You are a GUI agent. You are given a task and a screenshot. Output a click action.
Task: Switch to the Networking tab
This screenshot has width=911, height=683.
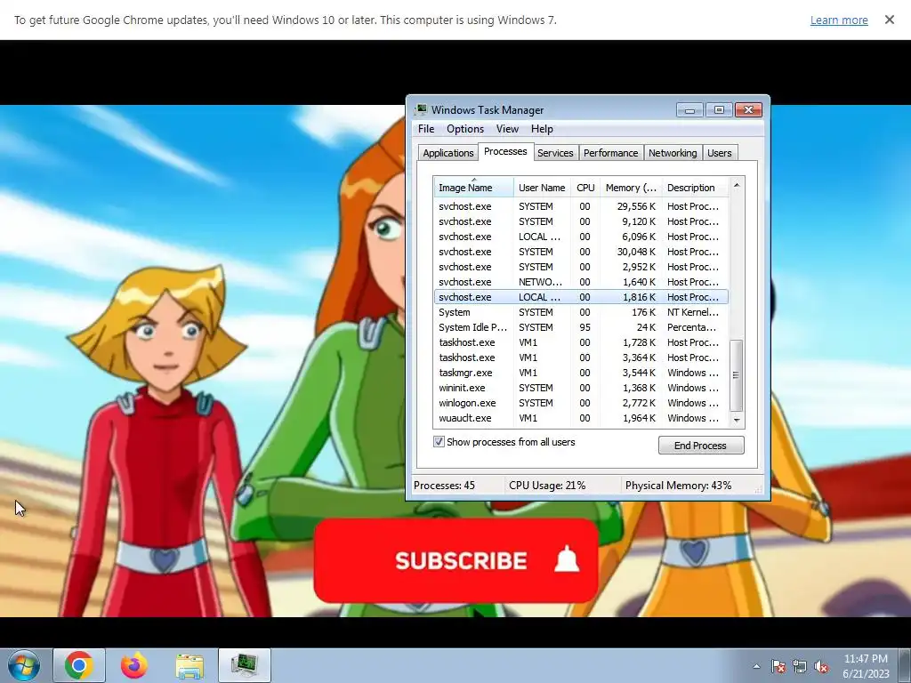tap(673, 153)
